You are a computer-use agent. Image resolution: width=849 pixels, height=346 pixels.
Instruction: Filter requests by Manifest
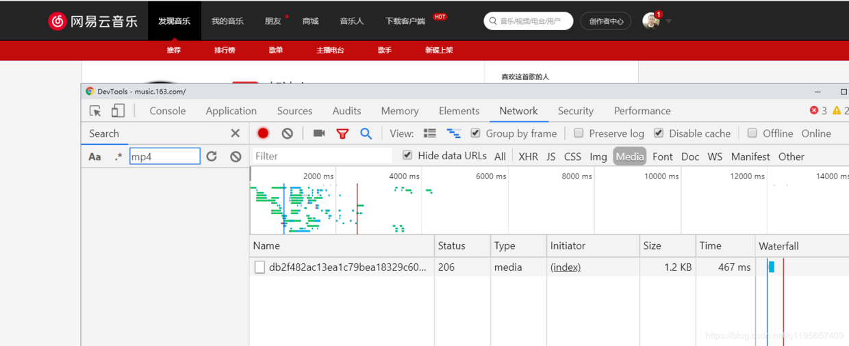[x=750, y=157]
